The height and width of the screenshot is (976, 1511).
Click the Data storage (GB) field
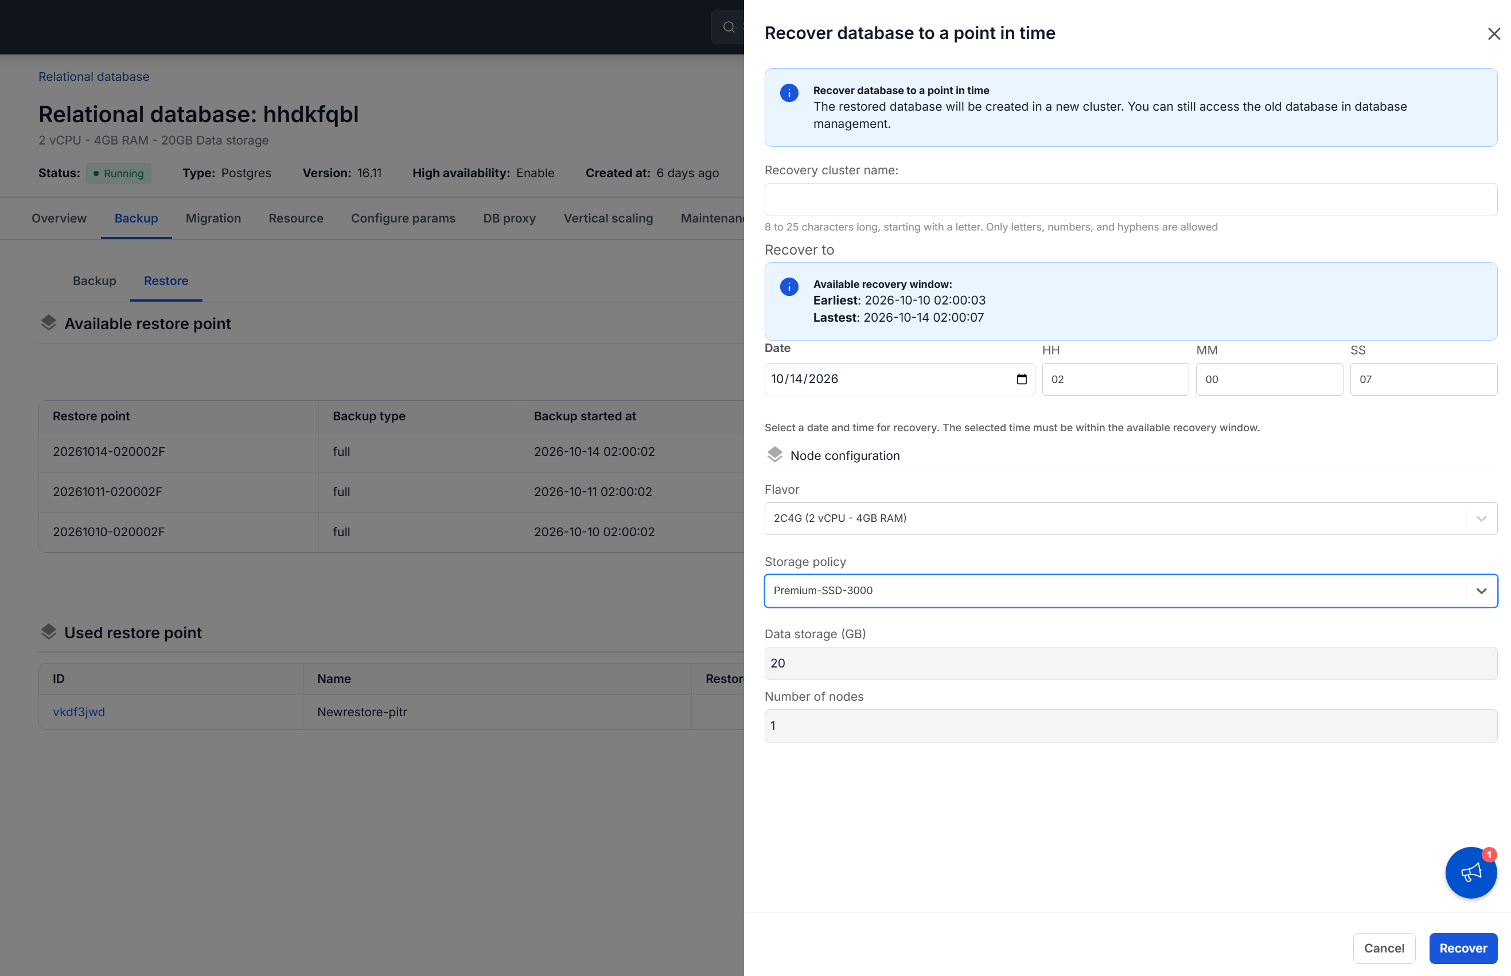click(x=1131, y=663)
